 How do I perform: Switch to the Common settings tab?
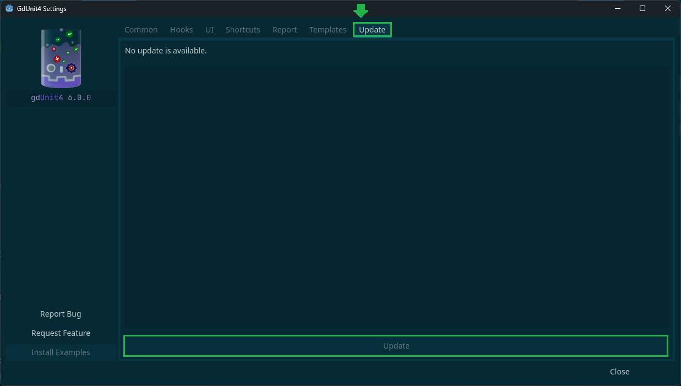141,29
